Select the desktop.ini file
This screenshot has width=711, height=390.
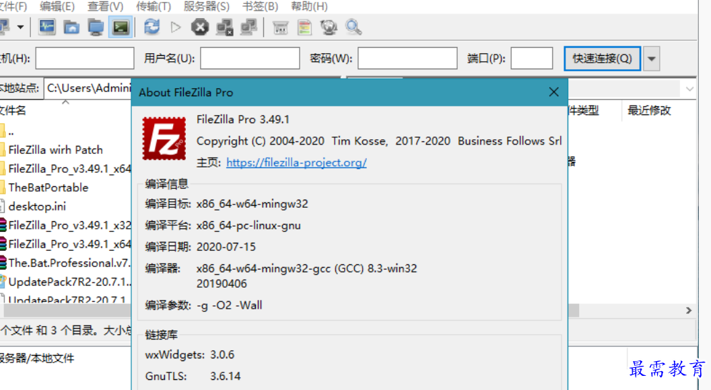(x=37, y=206)
